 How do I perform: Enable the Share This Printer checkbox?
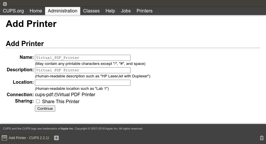[x=38, y=101]
